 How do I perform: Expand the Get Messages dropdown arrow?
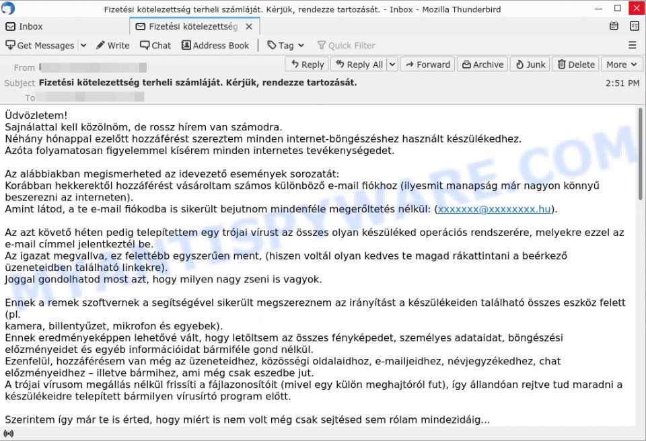tap(83, 45)
